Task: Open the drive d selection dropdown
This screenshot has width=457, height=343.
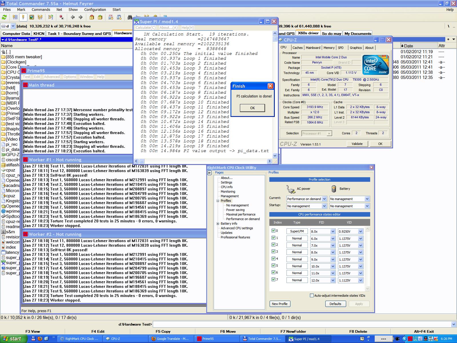Action: point(13,26)
